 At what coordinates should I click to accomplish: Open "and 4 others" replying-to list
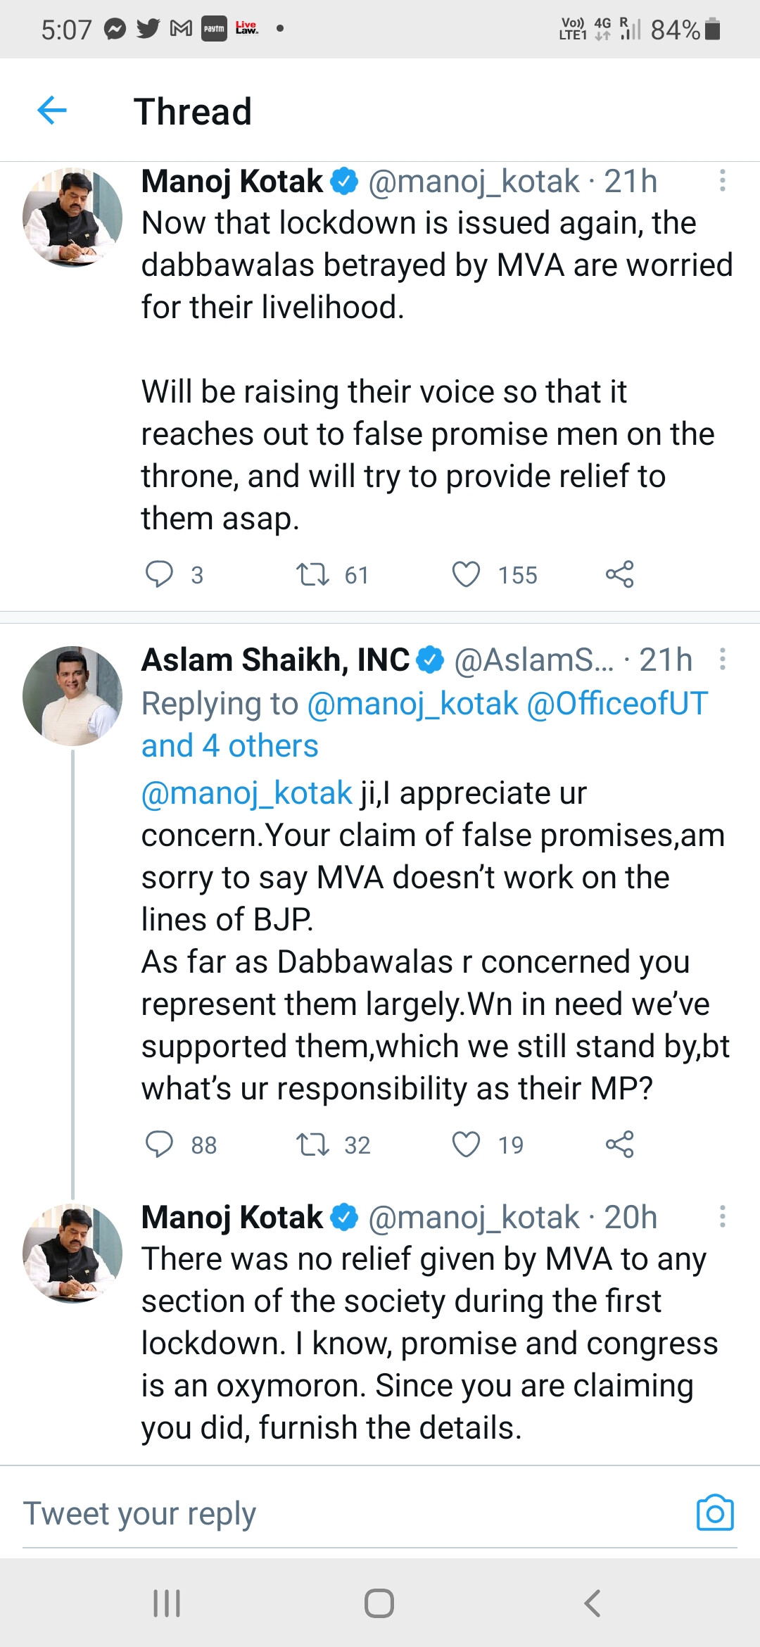coord(229,746)
